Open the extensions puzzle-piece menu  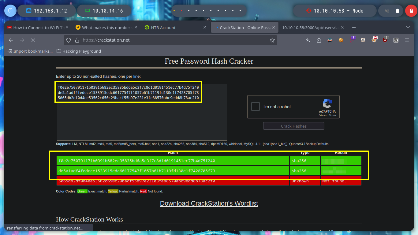coord(319,40)
